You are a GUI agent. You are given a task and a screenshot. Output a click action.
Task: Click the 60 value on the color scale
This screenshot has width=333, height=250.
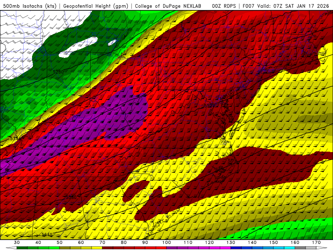[x=81, y=242]
